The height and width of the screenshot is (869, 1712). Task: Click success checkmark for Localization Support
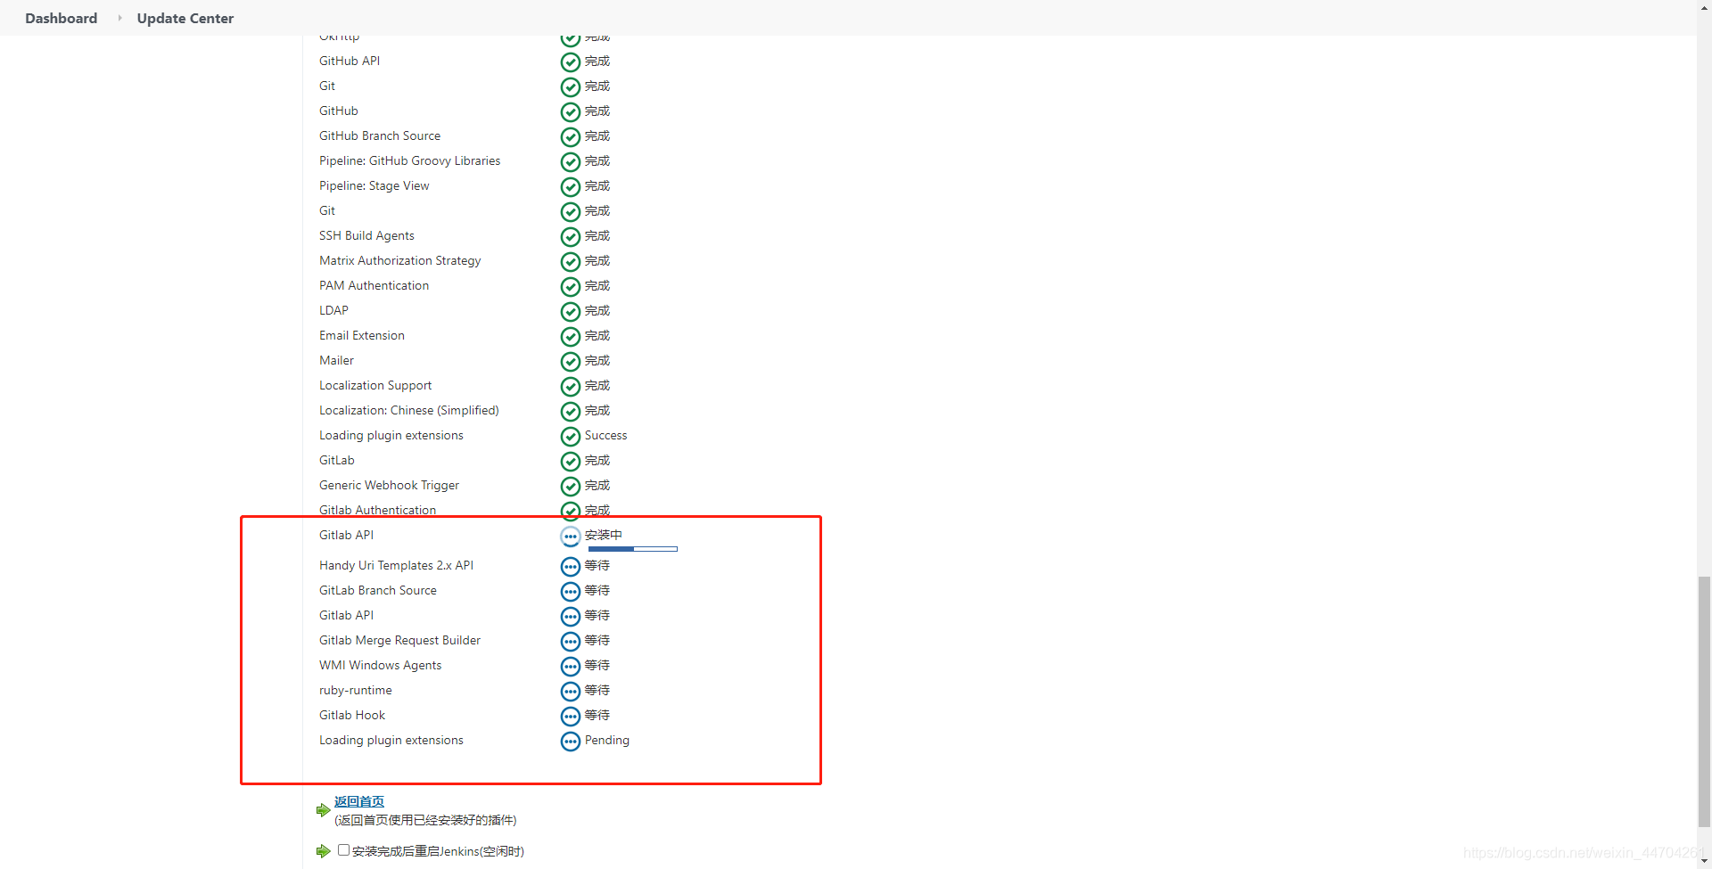[x=571, y=387]
